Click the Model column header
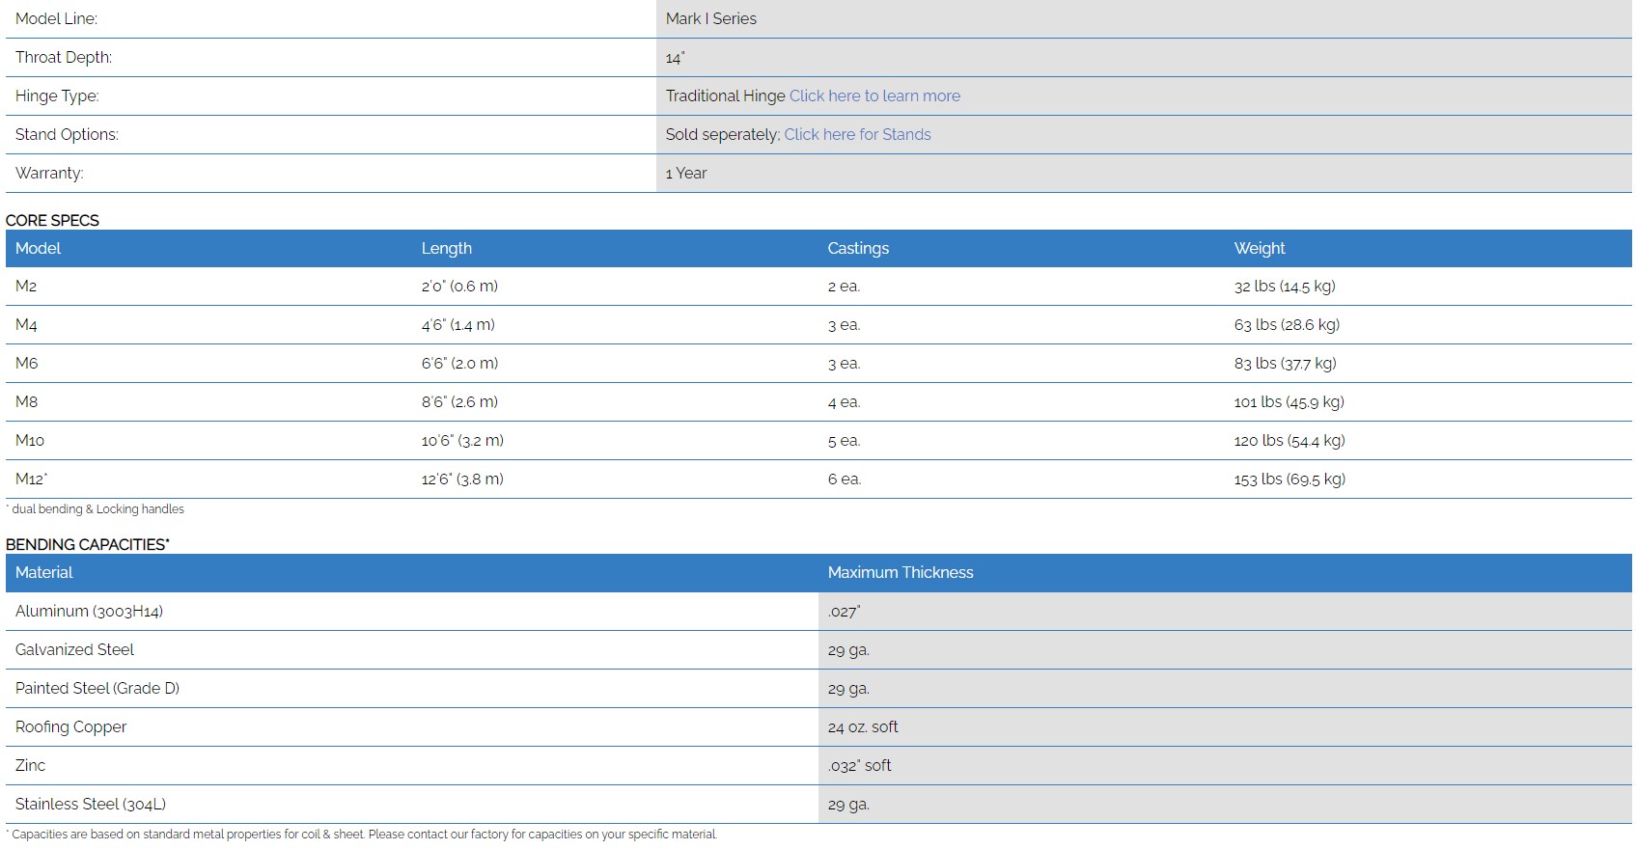 click(x=39, y=248)
